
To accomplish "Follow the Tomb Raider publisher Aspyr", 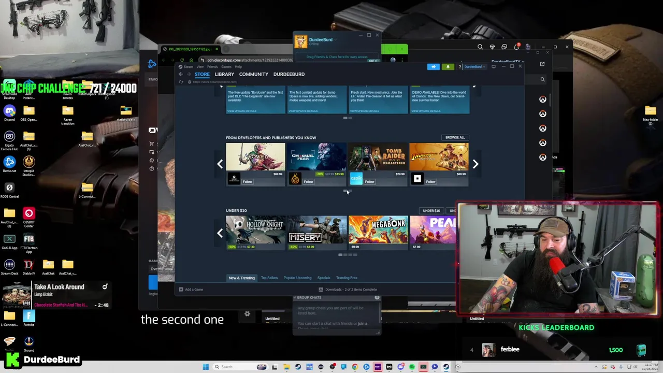I will pyautogui.click(x=370, y=182).
